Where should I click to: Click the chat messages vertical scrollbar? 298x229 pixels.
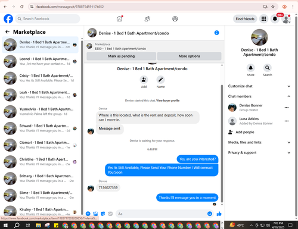[222, 144]
